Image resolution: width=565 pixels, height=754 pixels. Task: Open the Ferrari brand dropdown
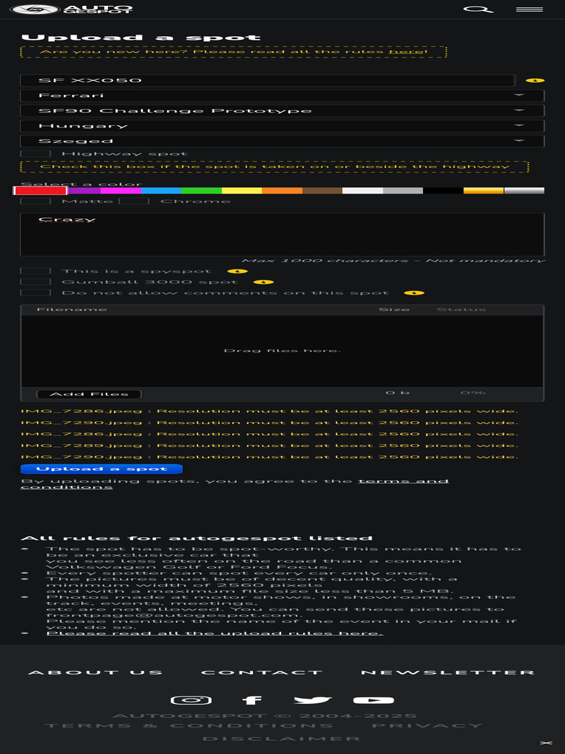click(x=282, y=95)
